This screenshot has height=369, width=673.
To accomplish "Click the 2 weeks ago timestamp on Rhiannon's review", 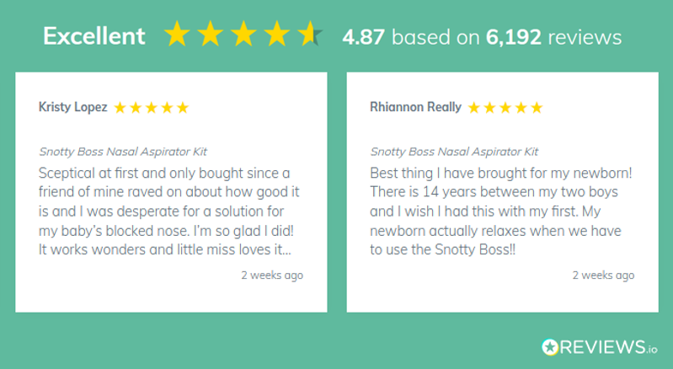I will (x=603, y=275).
